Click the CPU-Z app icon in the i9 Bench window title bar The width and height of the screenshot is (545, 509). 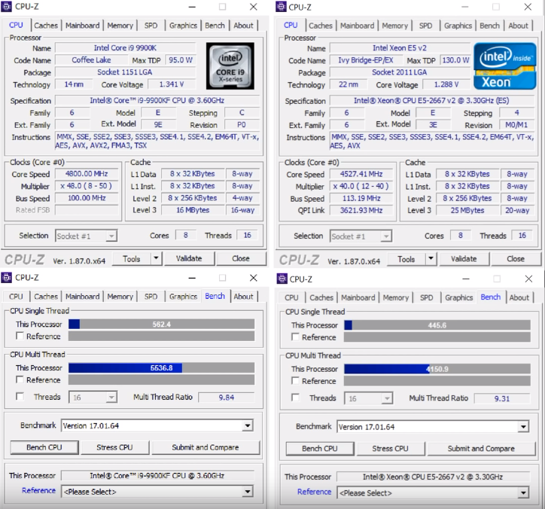[7, 277]
